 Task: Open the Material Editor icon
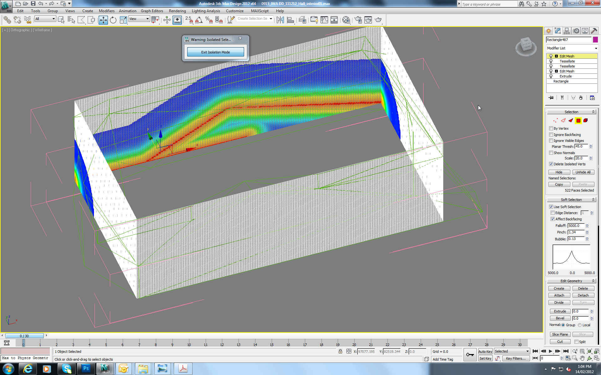pos(346,20)
